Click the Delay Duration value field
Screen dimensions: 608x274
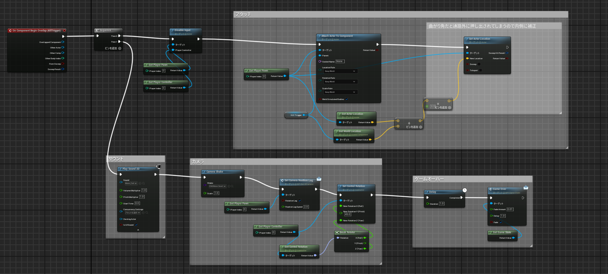click(442, 204)
